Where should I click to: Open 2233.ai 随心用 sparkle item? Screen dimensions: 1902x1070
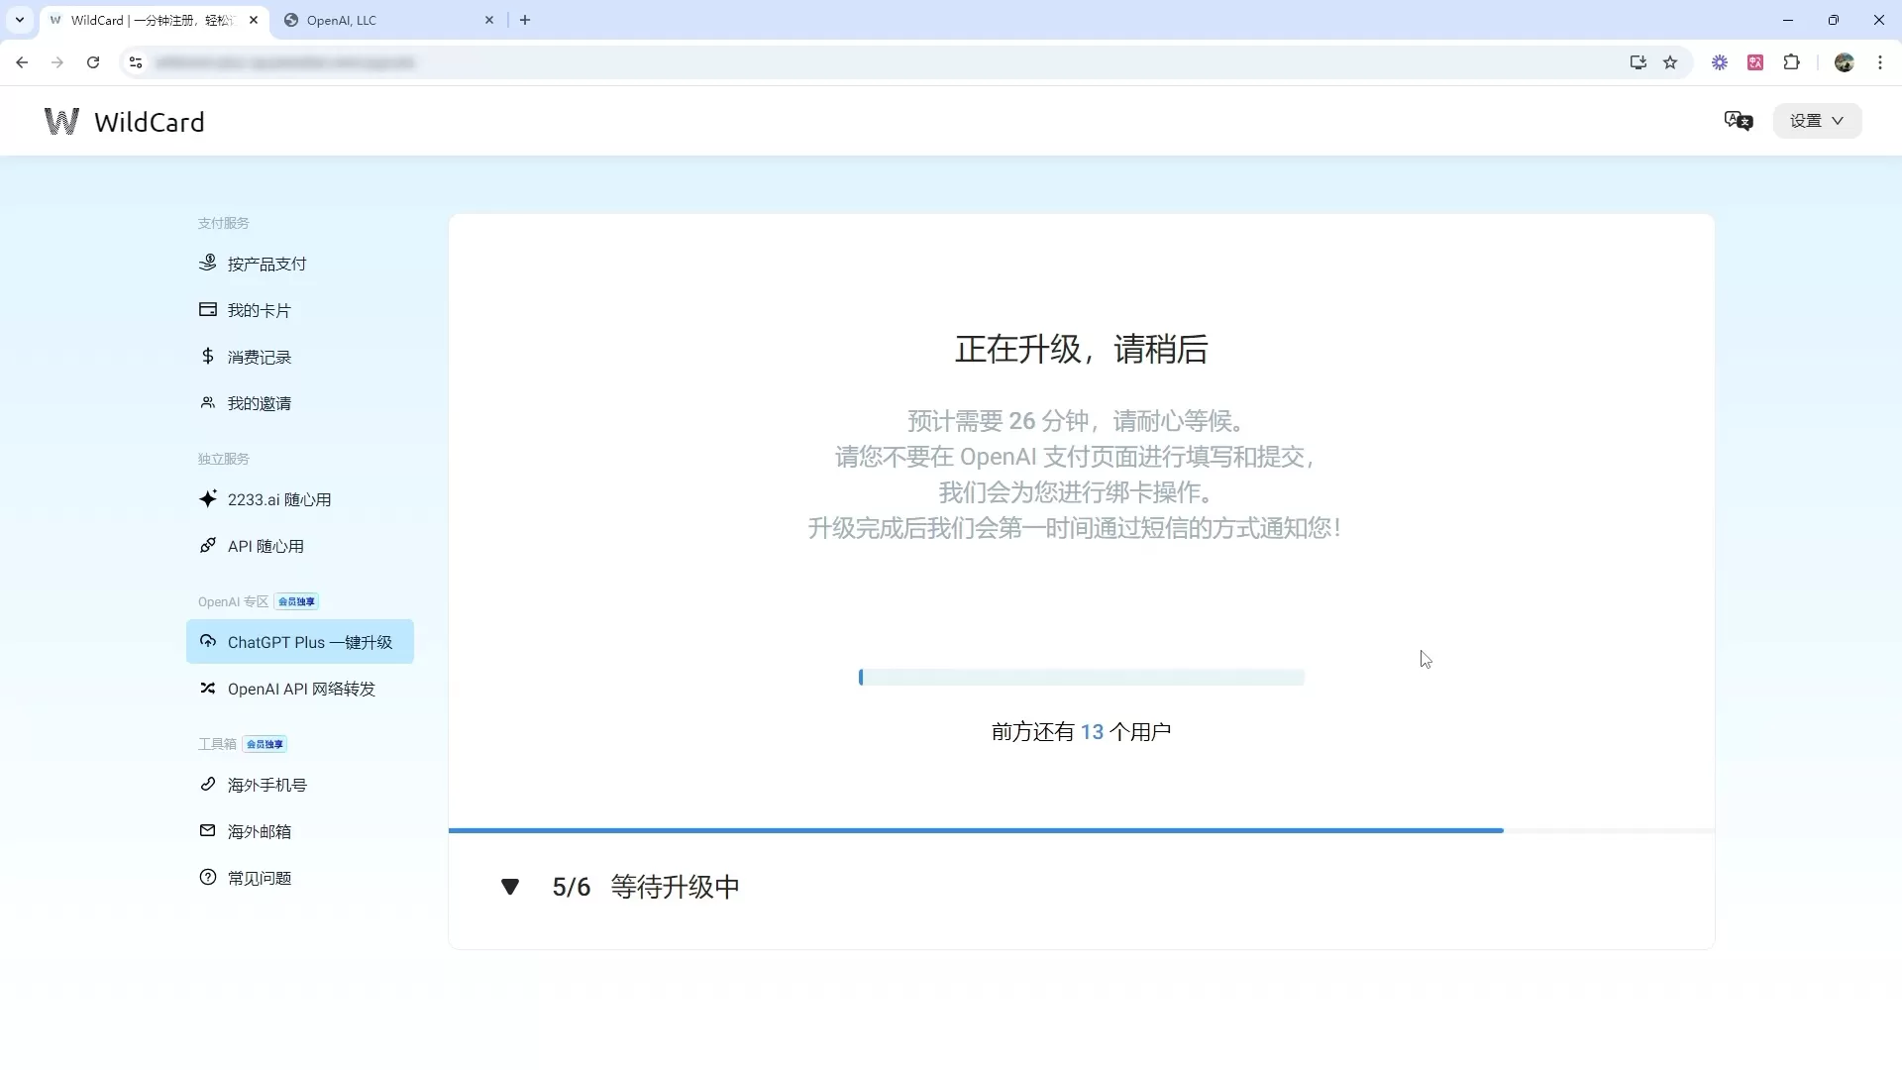264,499
